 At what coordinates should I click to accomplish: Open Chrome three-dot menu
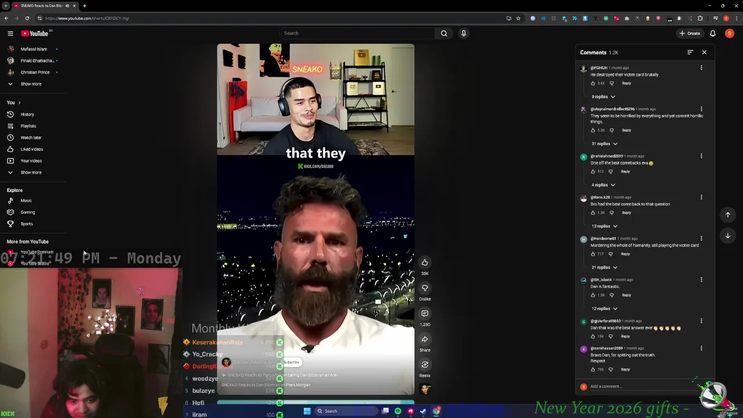tap(735, 18)
